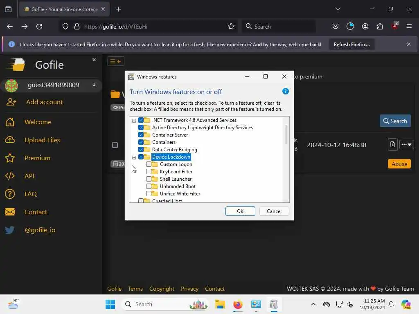The height and width of the screenshot is (314, 419).
Task: Click the file details icon next to the date
Action: tap(392, 145)
